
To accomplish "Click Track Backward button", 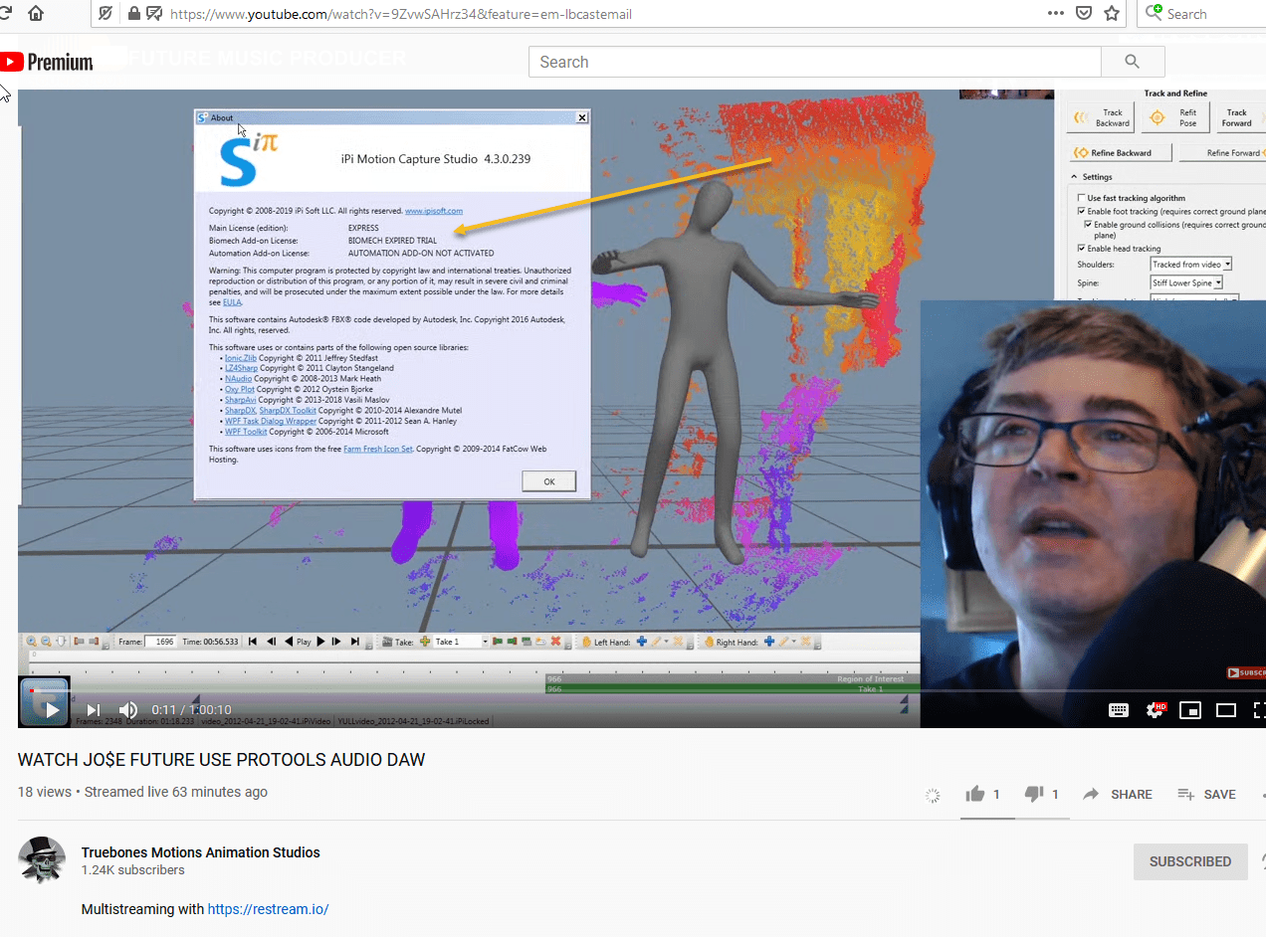I will click(1100, 117).
